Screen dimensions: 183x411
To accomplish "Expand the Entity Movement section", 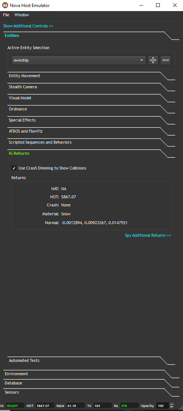I will click(x=24, y=76).
